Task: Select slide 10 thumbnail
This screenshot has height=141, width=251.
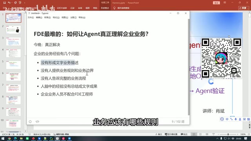Action: click(13, 124)
